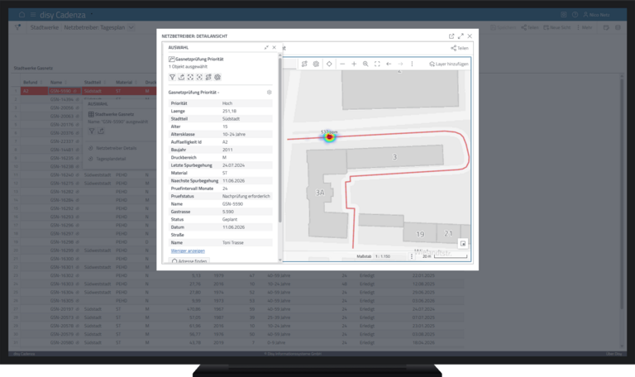Open the dropdown next to Netzbetreiber: Tagesplan

click(x=131, y=27)
